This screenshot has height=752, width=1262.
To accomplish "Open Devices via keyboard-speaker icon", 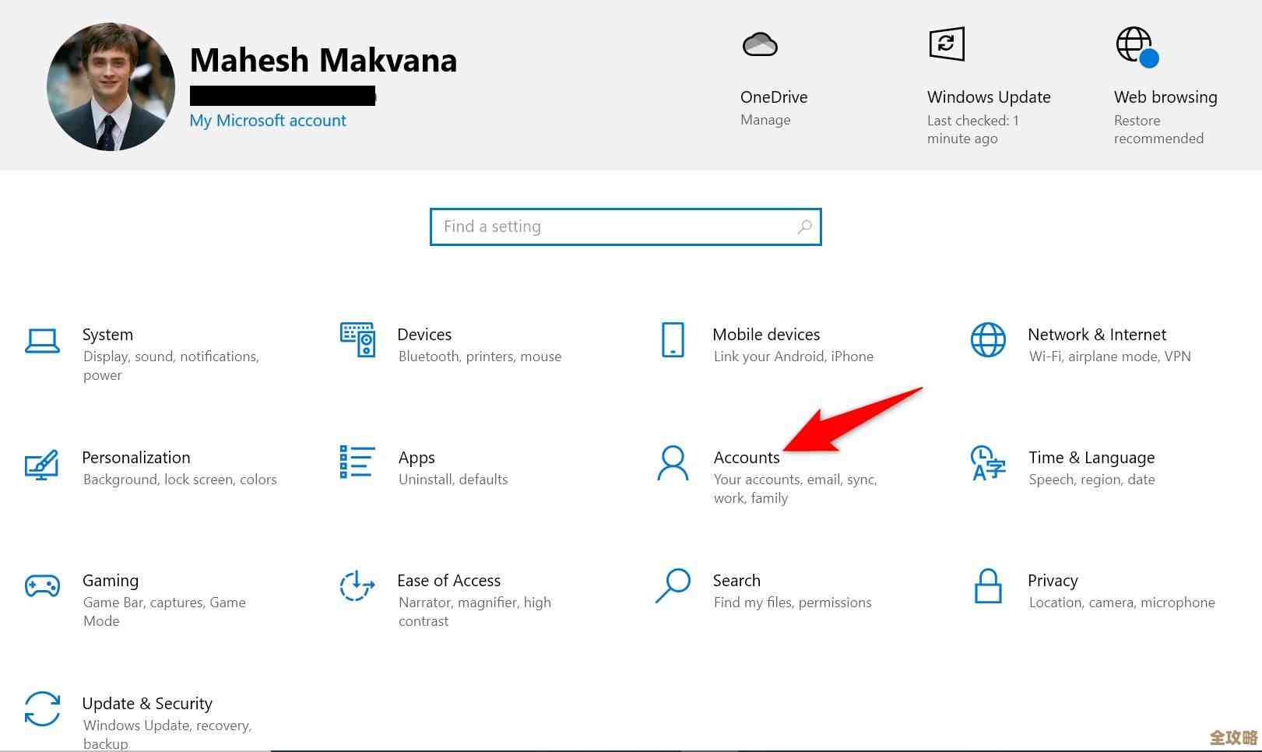I will [x=357, y=340].
